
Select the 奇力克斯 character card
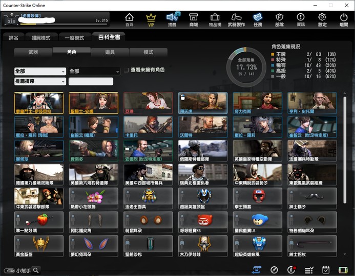click(258, 103)
